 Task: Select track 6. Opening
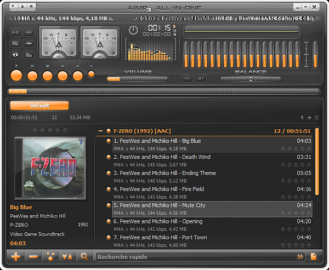click(212, 225)
